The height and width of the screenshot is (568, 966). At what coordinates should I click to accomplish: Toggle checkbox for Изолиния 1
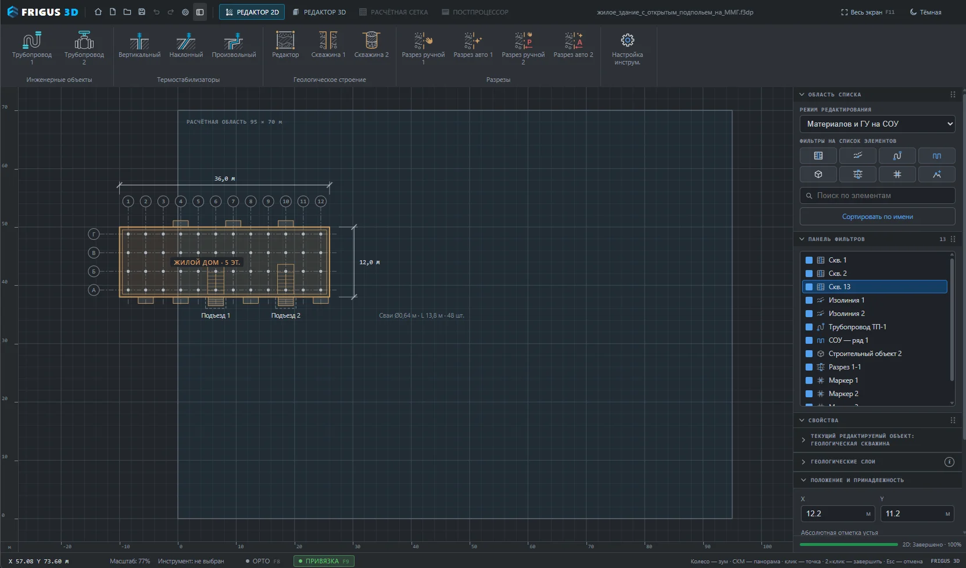pos(809,300)
